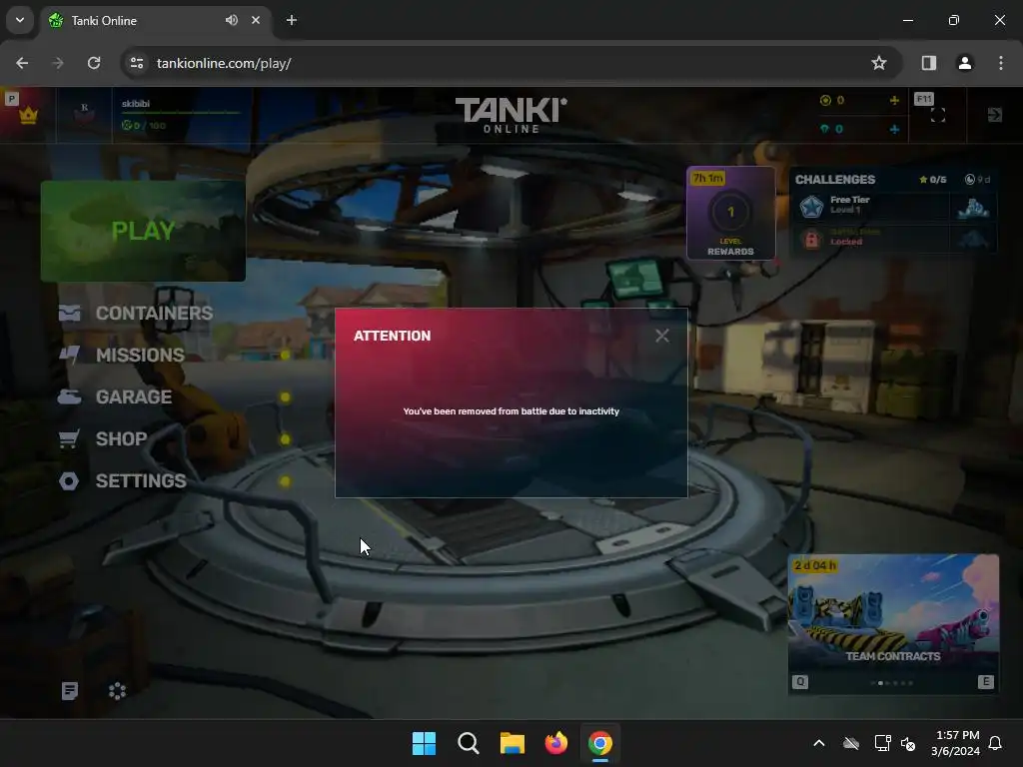Click the Shop cart icon
Screen dimensions: 1023x767
tap(69, 439)
